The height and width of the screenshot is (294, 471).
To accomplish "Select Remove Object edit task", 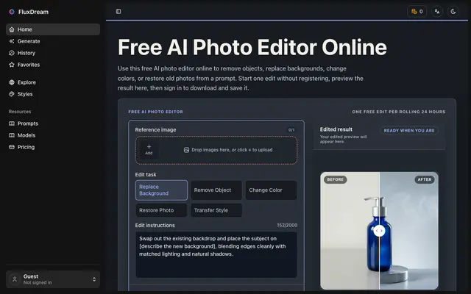I will [216, 190].
